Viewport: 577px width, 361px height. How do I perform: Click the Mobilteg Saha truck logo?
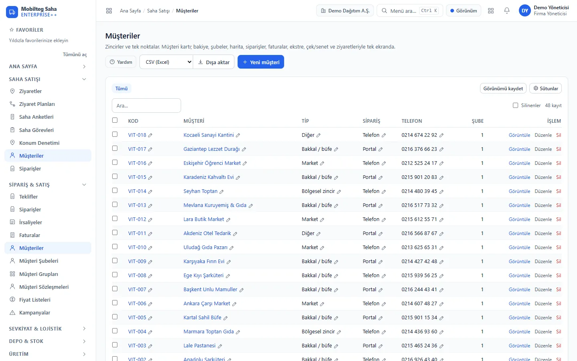[12, 12]
